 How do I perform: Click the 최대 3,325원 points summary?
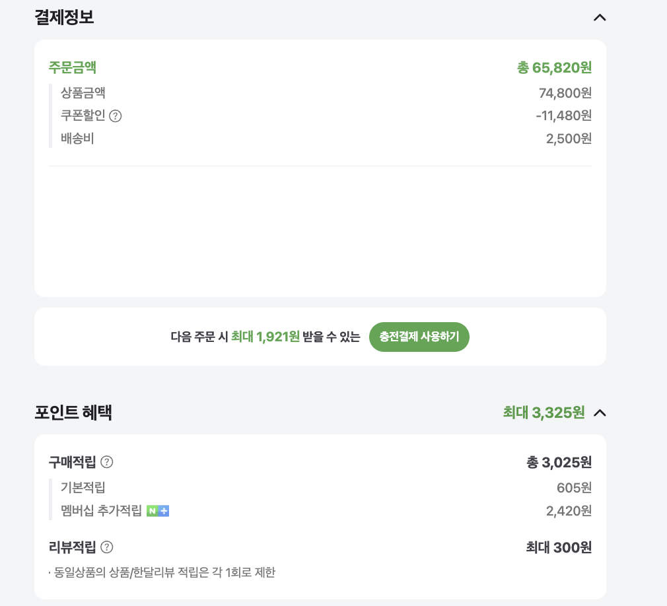[x=544, y=413]
